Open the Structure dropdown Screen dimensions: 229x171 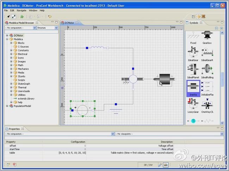coord(56,28)
